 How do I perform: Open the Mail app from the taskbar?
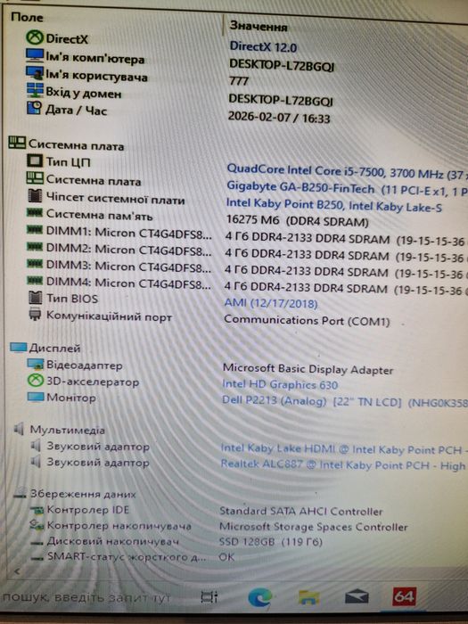(357, 597)
